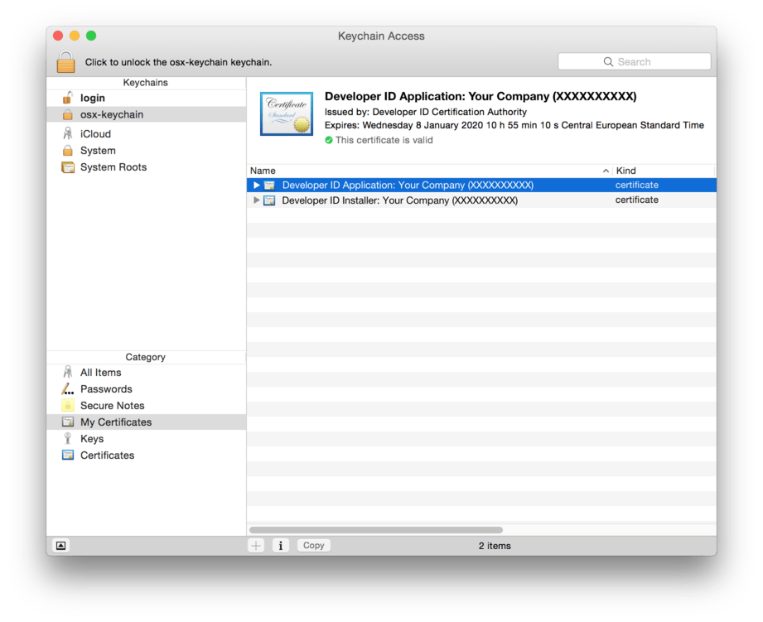This screenshot has height=622, width=763.
Task: Select the Passwords category icon
Action: [x=67, y=388]
